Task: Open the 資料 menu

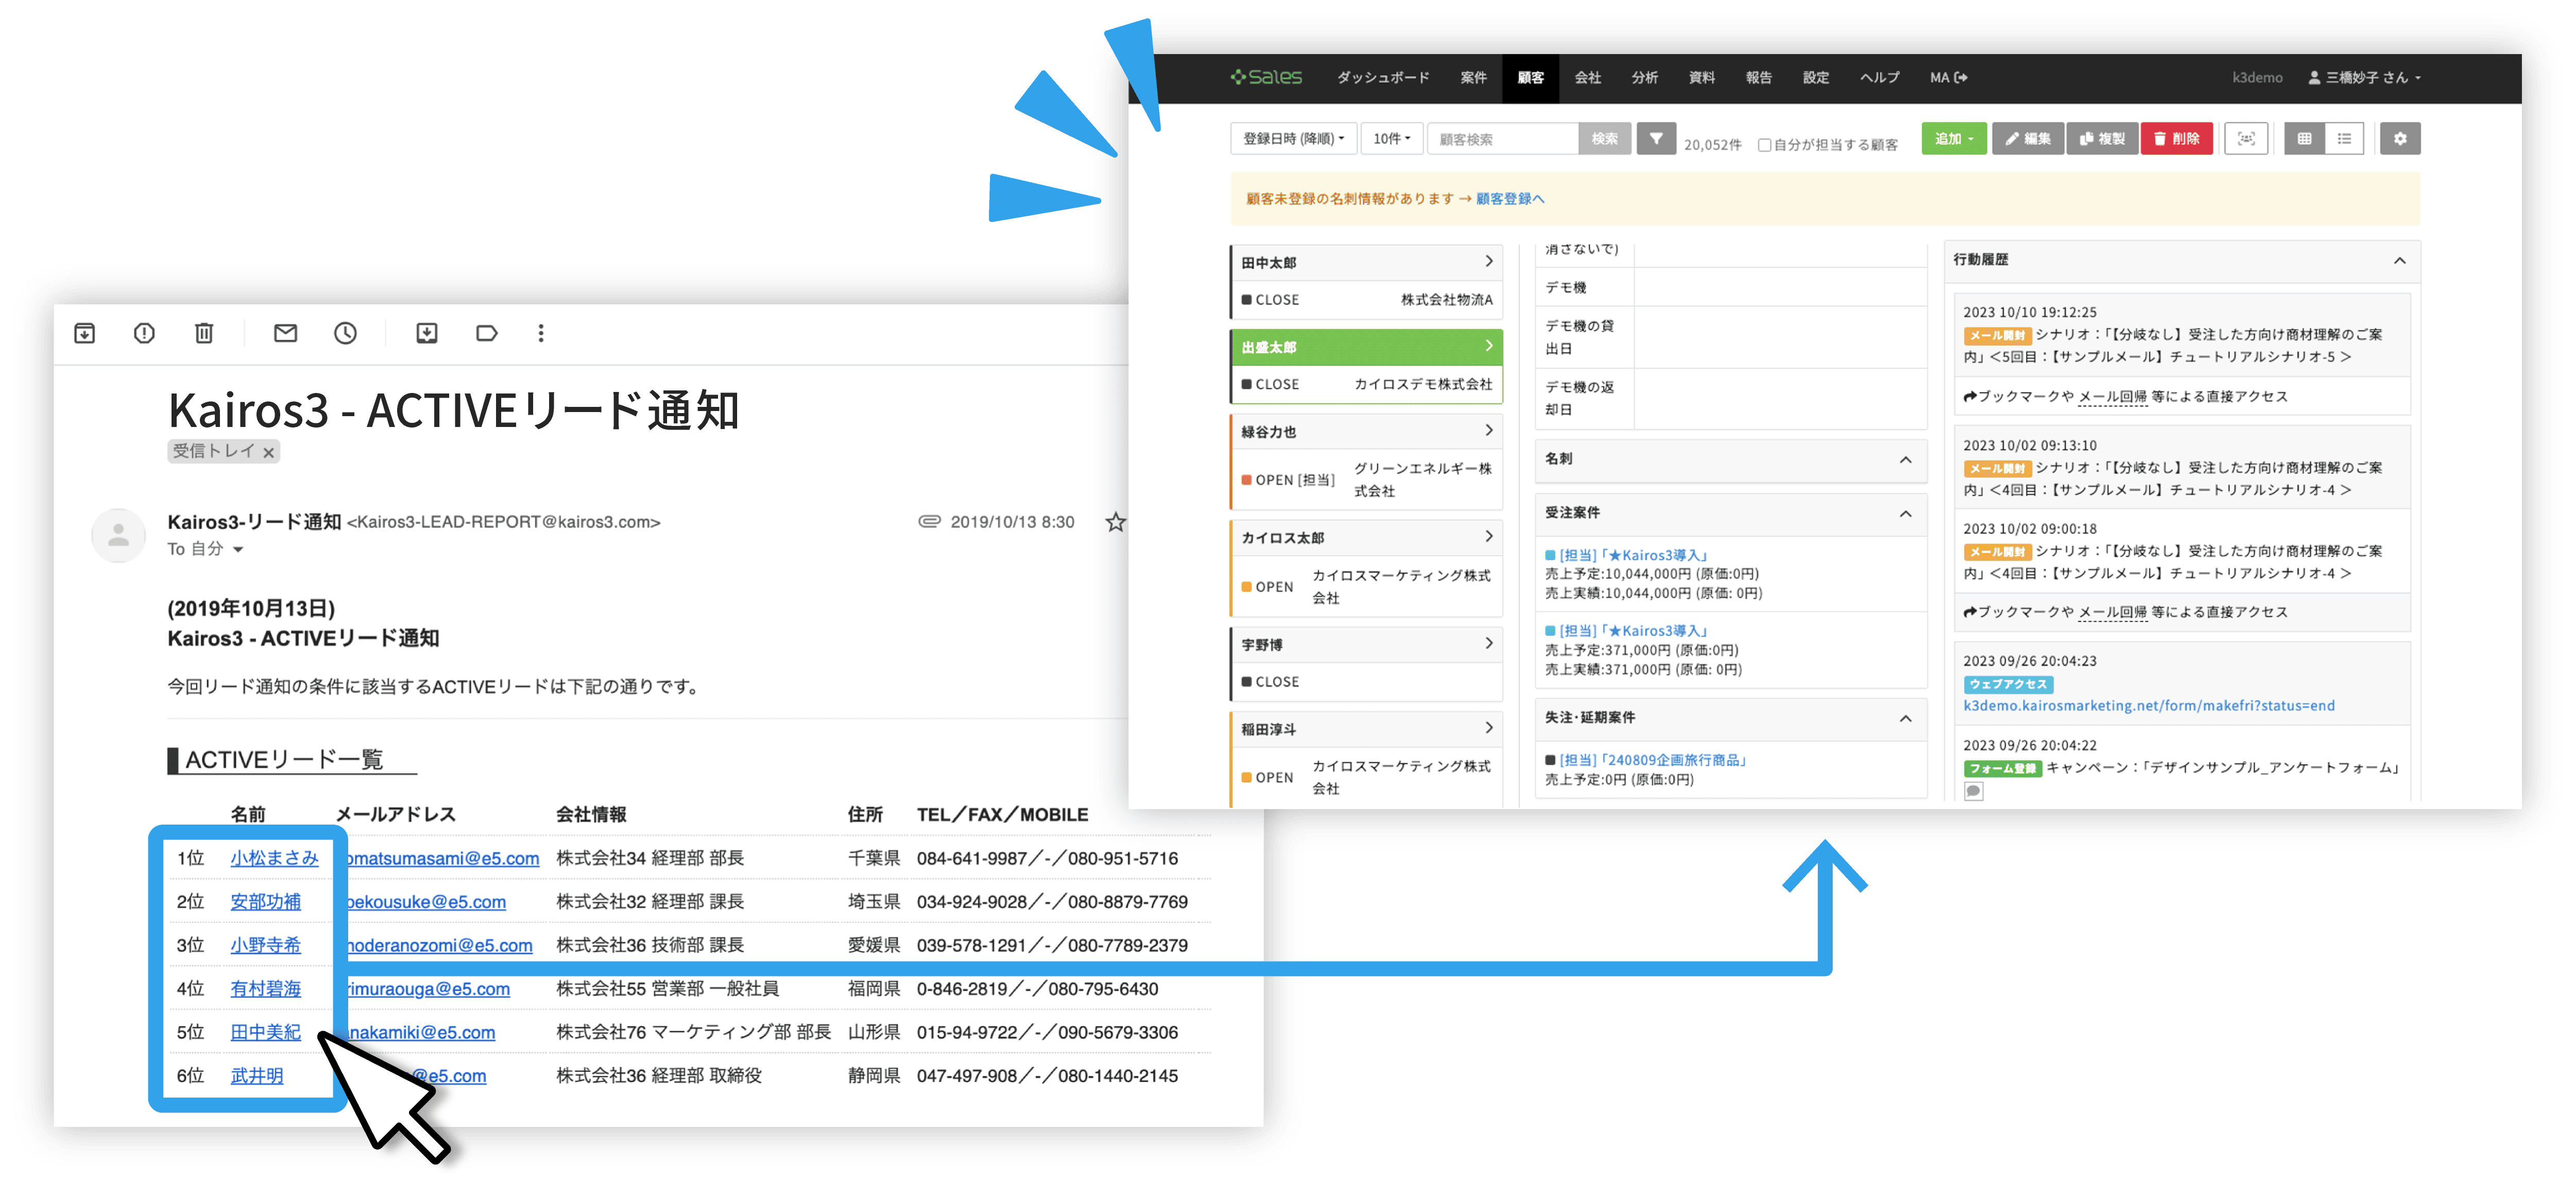Action: pos(1701,78)
